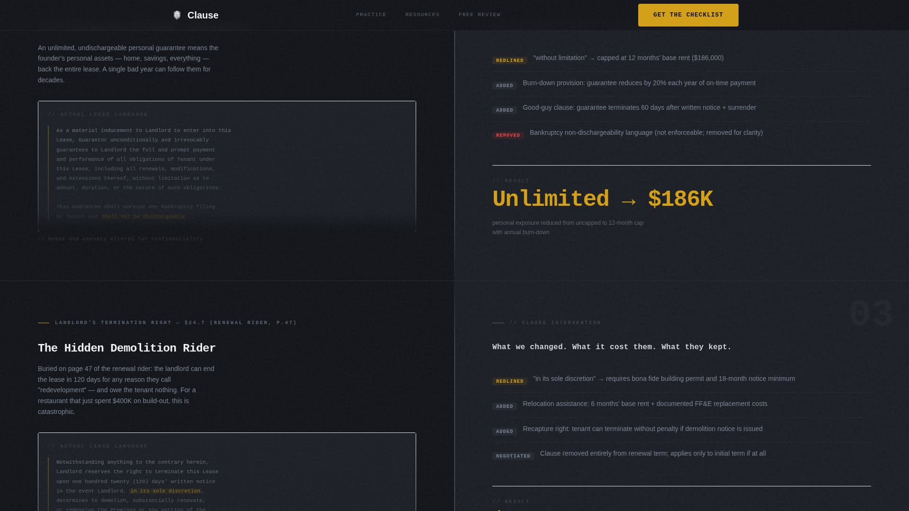Viewport: 909px width, 511px height.
Task: Click the ADDED badge beside relocation assistance
Action: pyautogui.click(x=505, y=406)
